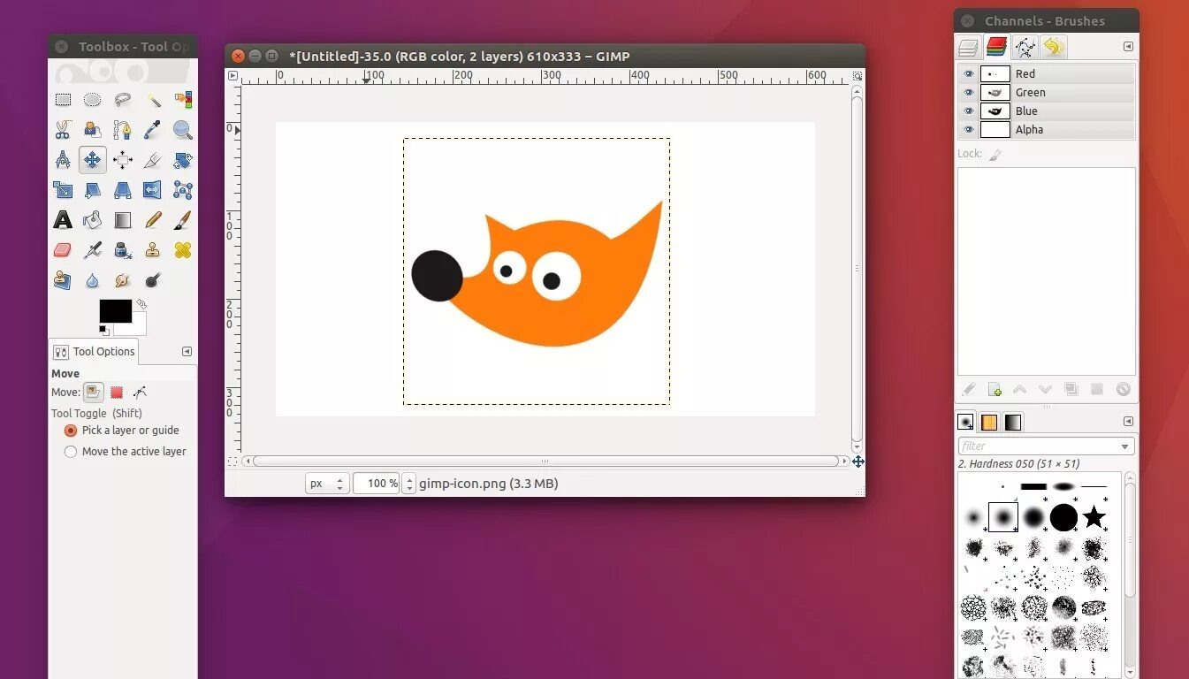The width and height of the screenshot is (1189, 679).
Task: Click the star-shaped brush thumbnail
Action: click(x=1094, y=517)
